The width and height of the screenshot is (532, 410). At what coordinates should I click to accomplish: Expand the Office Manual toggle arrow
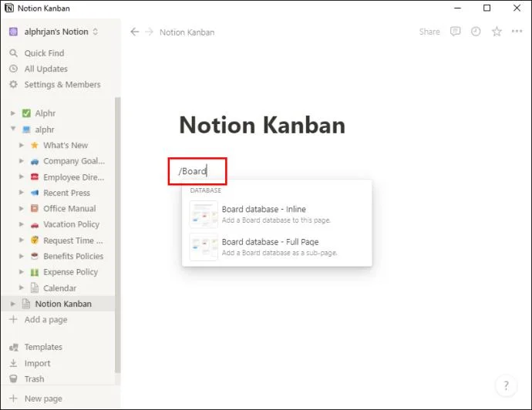coord(21,208)
